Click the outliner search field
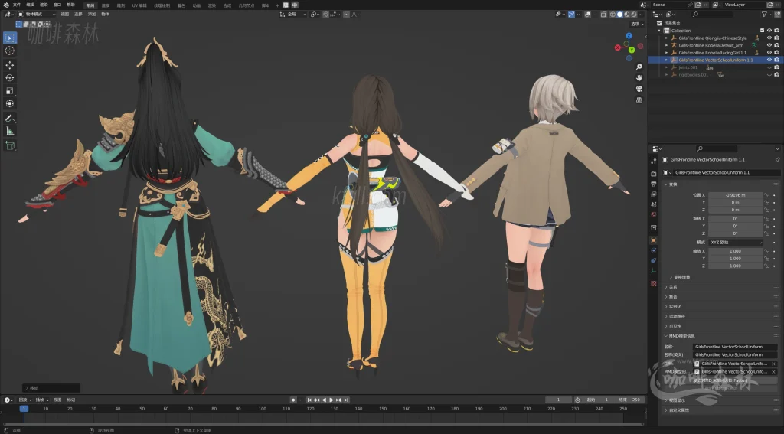This screenshot has height=434, width=784. point(712,15)
